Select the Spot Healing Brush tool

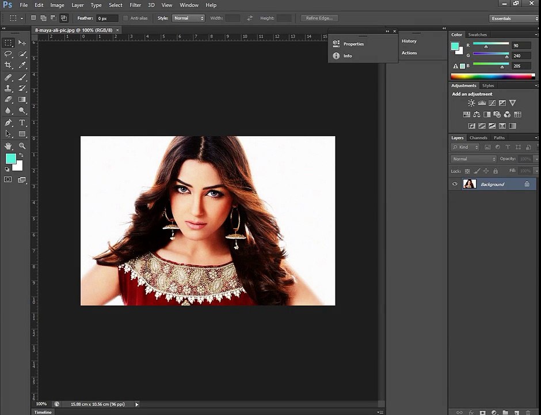point(8,77)
